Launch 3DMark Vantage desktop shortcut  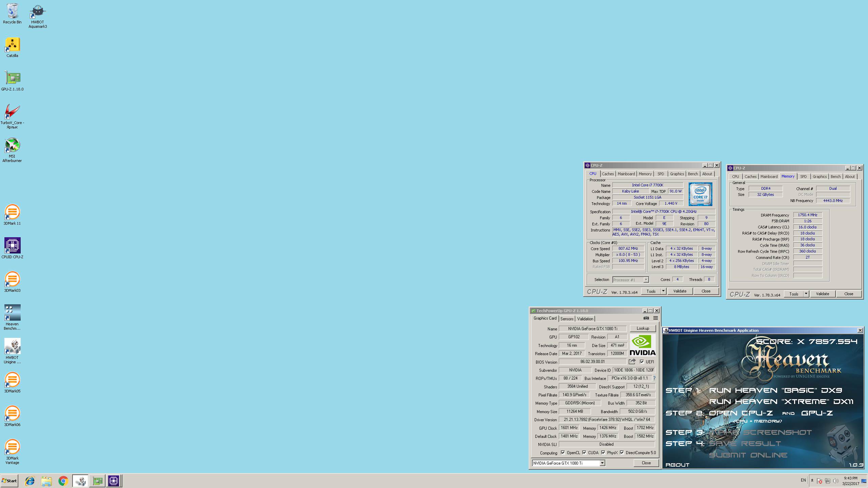12,452
